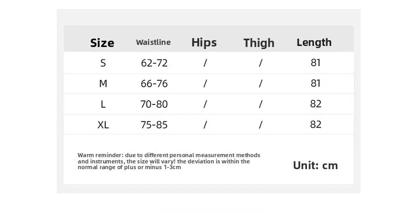Select the 70-80 waistline value
Screen dimensions: 417x213
pos(154,104)
